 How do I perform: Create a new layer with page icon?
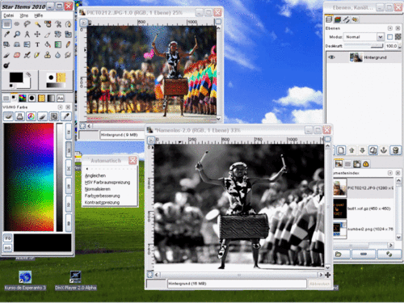coord(341,150)
